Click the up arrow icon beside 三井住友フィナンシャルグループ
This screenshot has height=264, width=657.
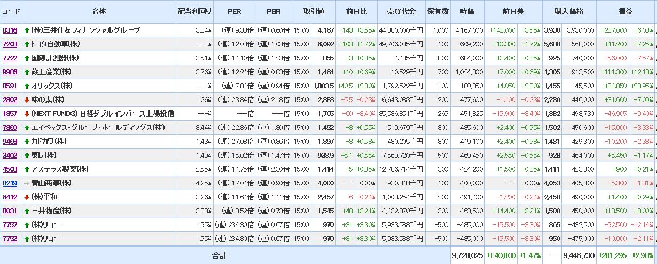[x=27, y=30]
